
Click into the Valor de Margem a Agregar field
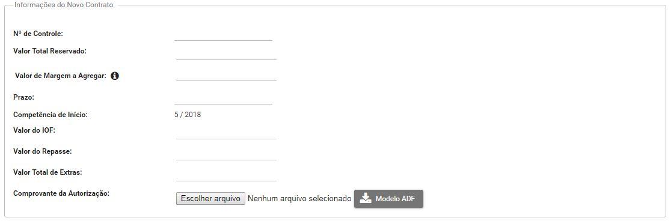pyautogui.click(x=227, y=74)
